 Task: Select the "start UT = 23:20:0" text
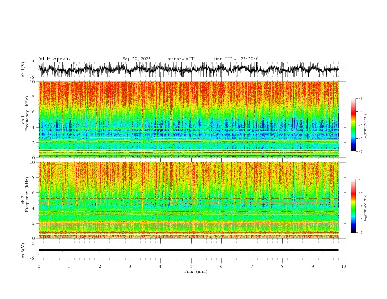coord(236,59)
